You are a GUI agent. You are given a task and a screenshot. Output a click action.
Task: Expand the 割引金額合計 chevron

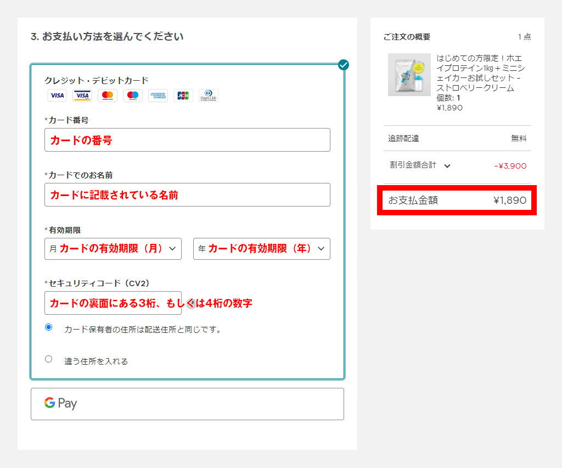point(447,166)
